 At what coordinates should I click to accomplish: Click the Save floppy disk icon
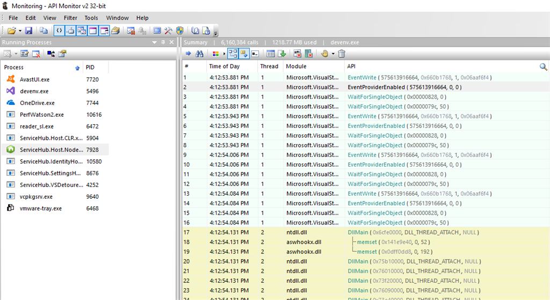coord(29,31)
